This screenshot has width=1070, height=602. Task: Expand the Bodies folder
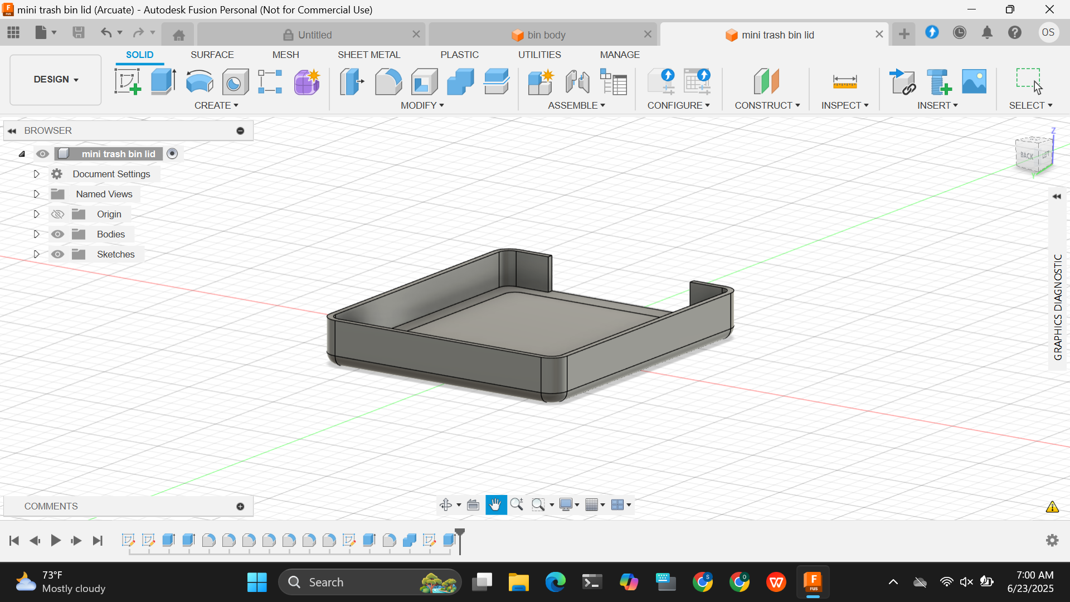[36, 234]
